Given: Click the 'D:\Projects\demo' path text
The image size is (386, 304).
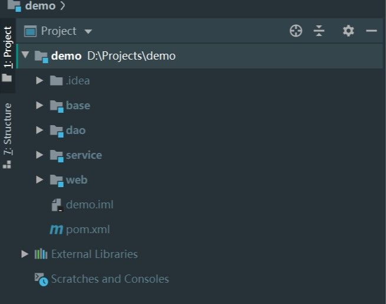Looking at the screenshot, I should [x=131, y=56].
